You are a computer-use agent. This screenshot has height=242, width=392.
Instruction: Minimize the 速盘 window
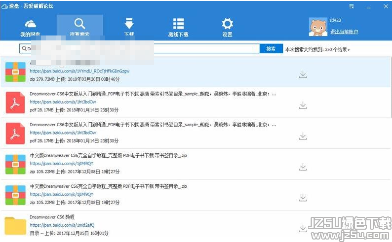click(368, 7)
